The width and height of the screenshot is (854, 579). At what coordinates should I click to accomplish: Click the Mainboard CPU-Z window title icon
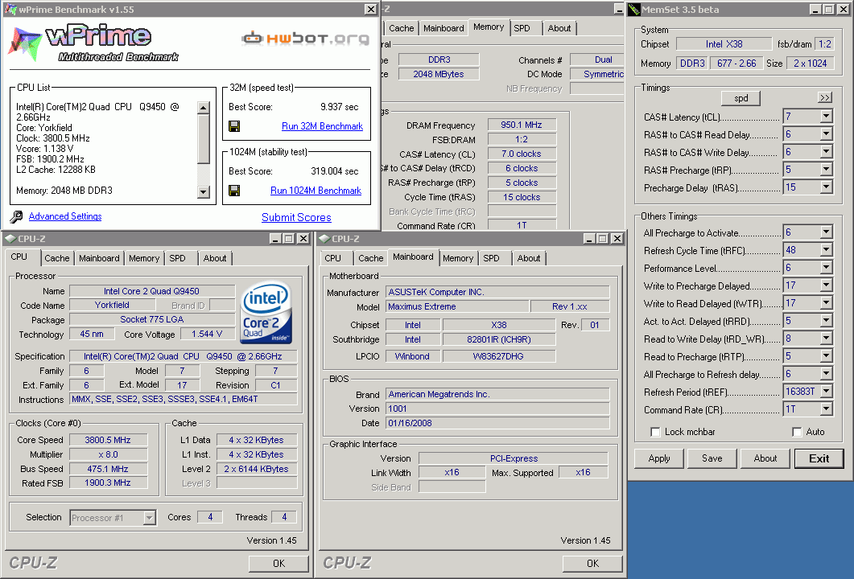pos(324,238)
